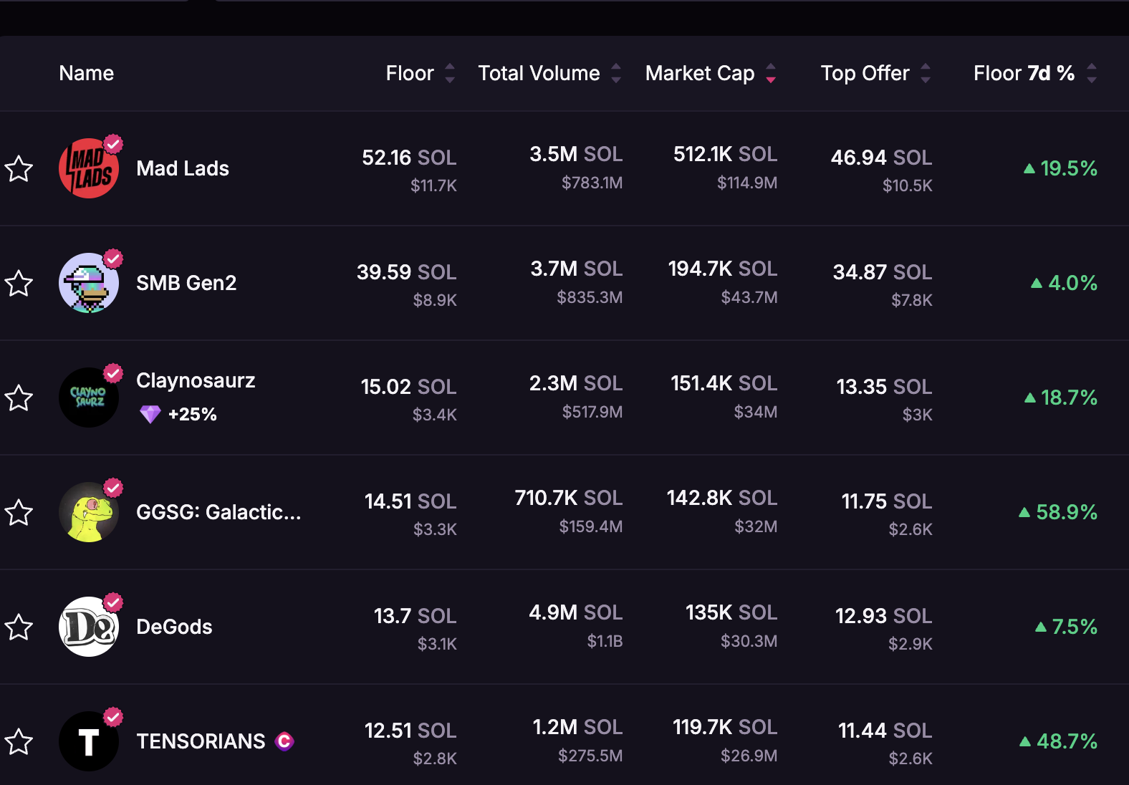The height and width of the screenshot is (785, 1129).
Task: Change sort using Market Cap arrows
Action: (771, 73)
